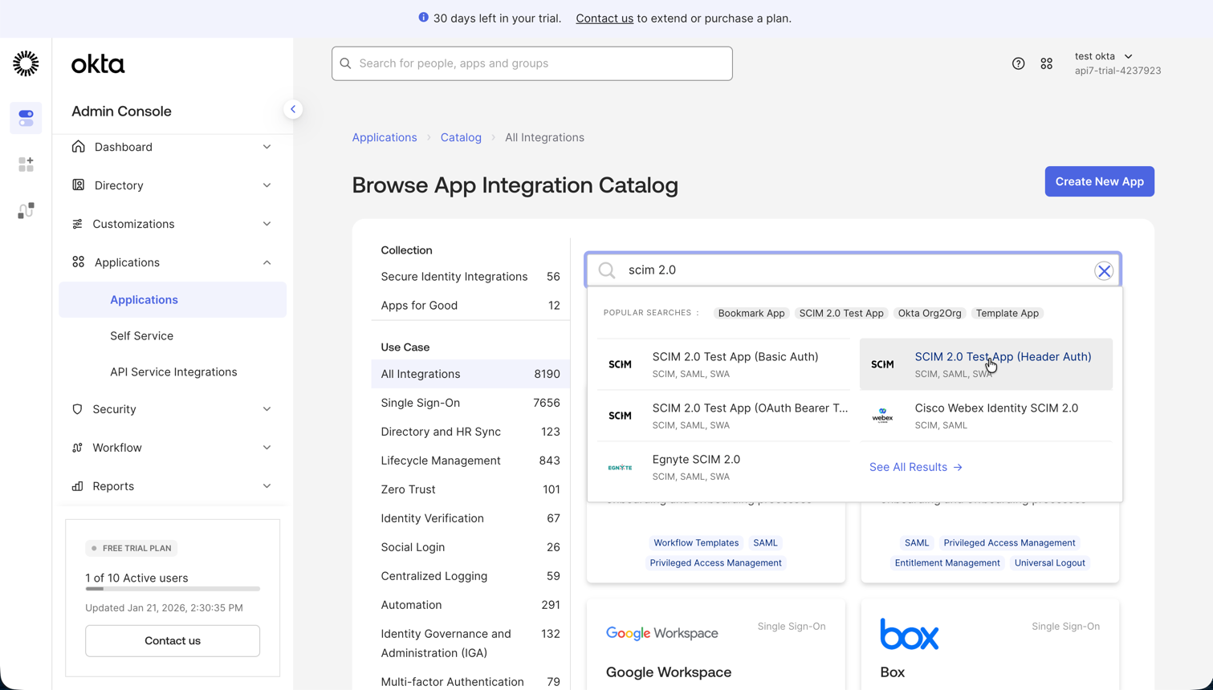Click the apps grid icon near the account name
The width and height of the screenshot is (1213, 690).
coord(1046,63)
